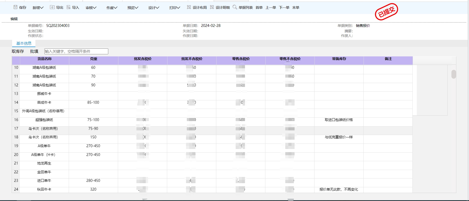Open the 作废 dropdown
This screenshot has width=469, height=201.
coord(112,8)
